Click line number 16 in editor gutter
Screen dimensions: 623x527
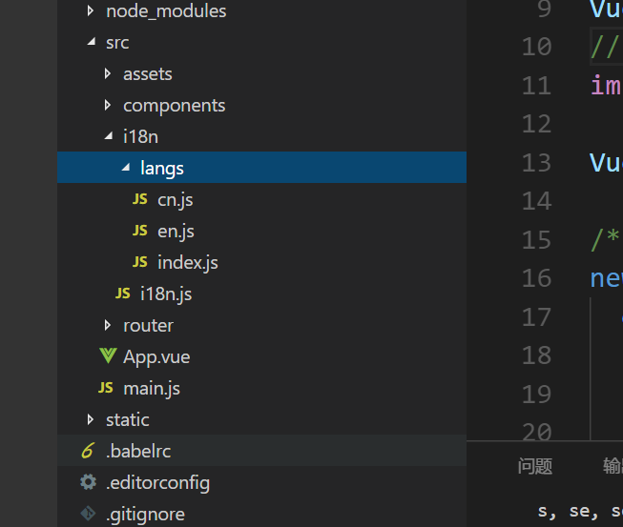[537, 277]
